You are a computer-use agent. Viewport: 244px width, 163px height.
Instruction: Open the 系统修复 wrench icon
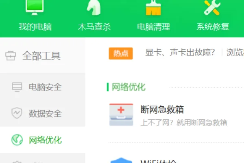click(212, 7)
